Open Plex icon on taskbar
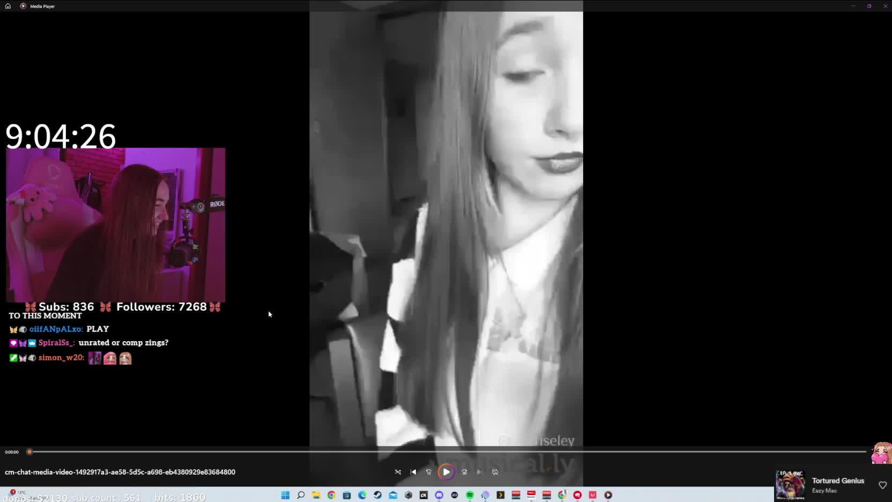 tap(501, 495)
